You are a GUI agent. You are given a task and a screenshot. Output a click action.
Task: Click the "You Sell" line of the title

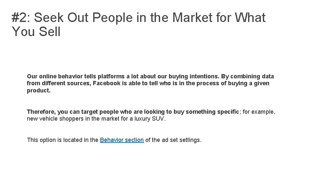point(36,32)
